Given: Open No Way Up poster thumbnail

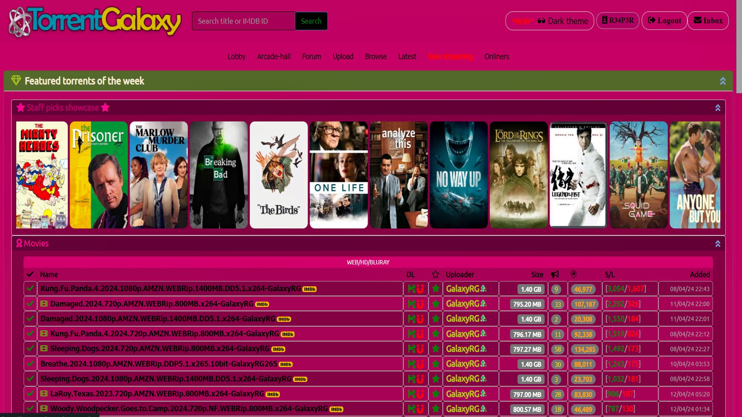Looking at the screenshot, I should (x=459, y=175).
